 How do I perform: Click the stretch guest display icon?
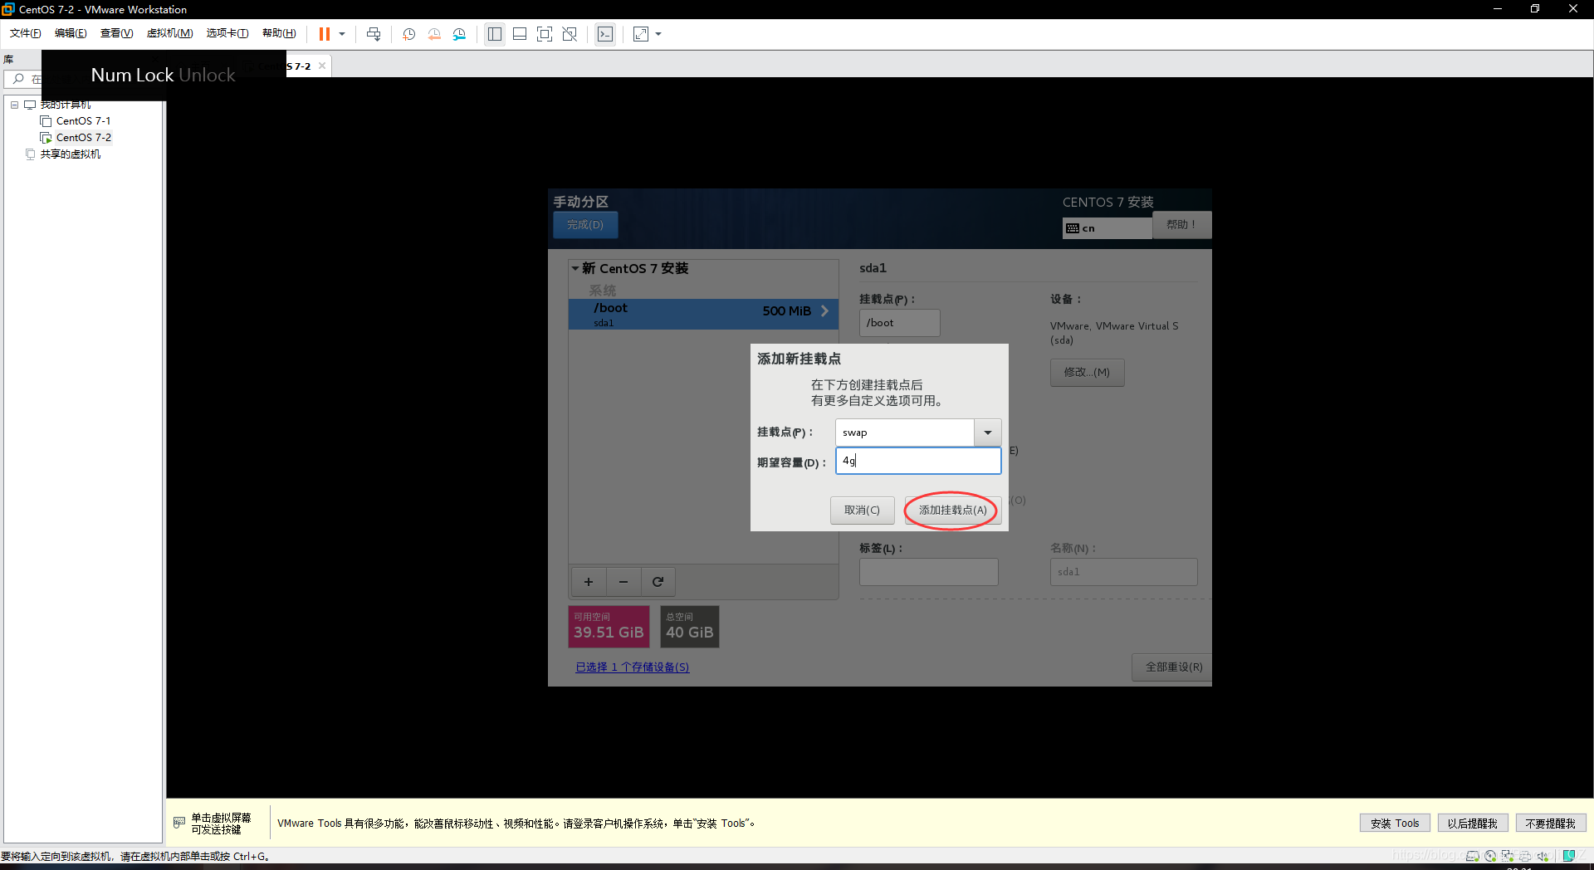click(x=641, y=34)
